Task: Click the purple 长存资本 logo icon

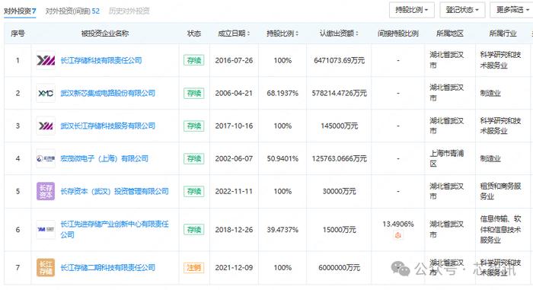Action: [46, 191]
